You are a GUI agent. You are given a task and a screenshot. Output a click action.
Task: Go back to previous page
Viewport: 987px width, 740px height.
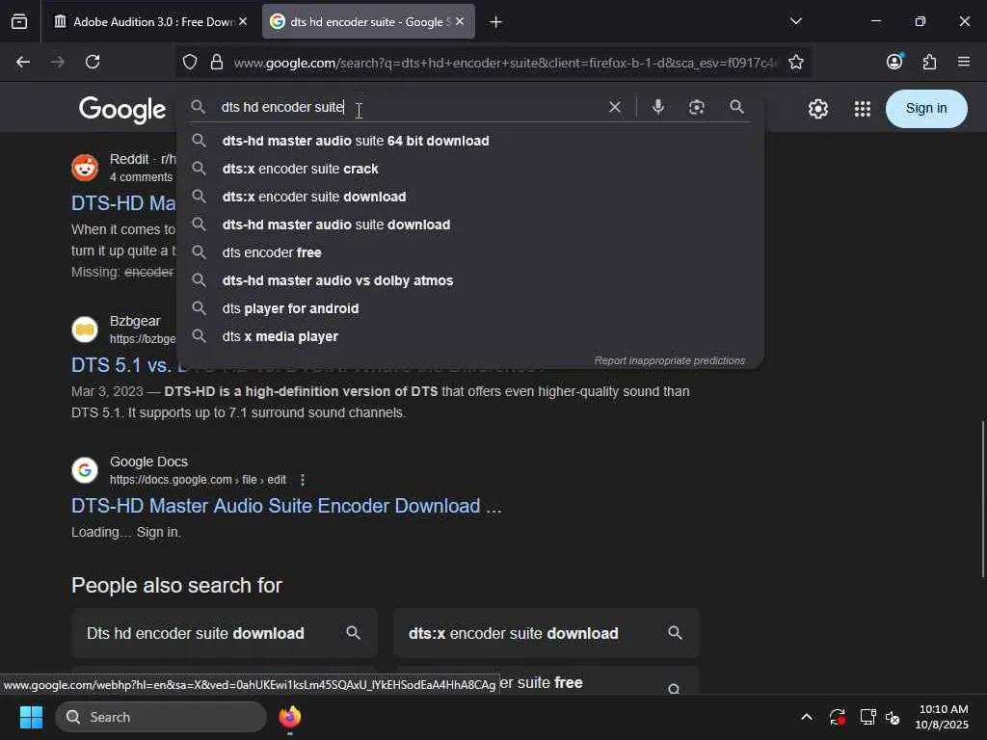click(x=23, y=62)
